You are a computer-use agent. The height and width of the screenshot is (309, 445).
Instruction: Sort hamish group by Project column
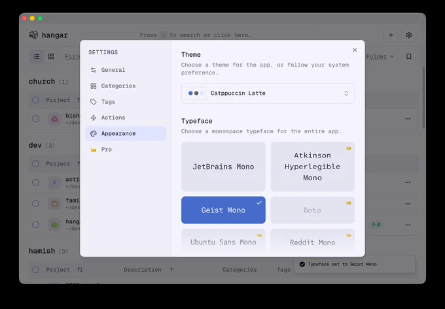point(64,270)
